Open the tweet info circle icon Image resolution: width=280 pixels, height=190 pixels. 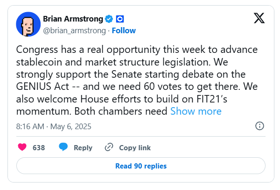260,126
